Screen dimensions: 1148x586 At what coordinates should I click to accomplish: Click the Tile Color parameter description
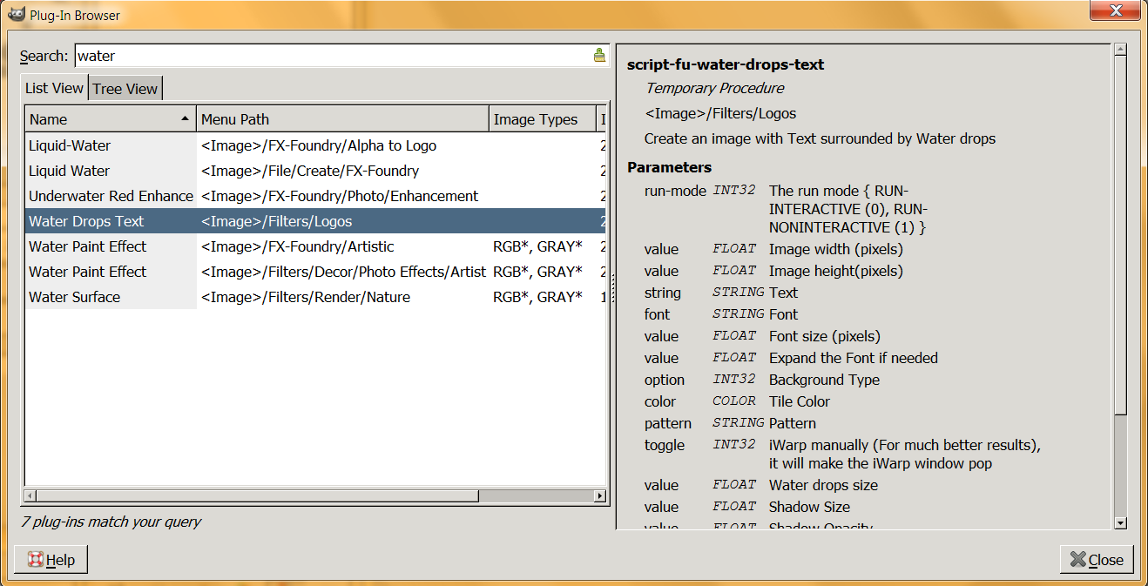(800, 401)
